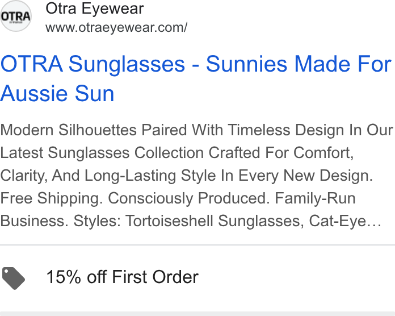
Task: Click the Aussie Sun headline line
Action: pyautogui.click(x=57, y=93)
